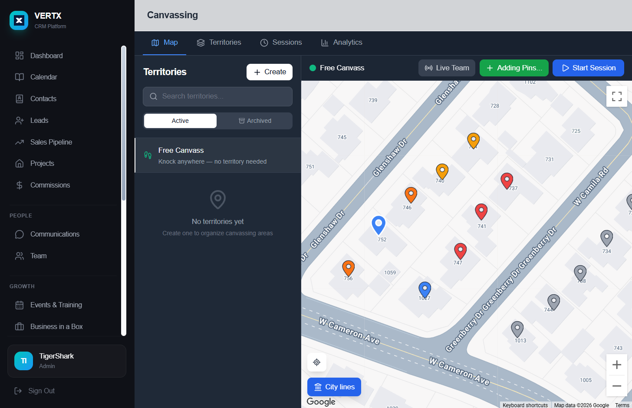Image resolution: width=632 pixels, height=408 pixels.
Task: Open the Analytics tab
Action: click(x=341, y=43)
